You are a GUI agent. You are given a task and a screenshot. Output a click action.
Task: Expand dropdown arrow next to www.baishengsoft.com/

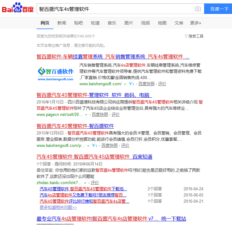tap(125, 84)
